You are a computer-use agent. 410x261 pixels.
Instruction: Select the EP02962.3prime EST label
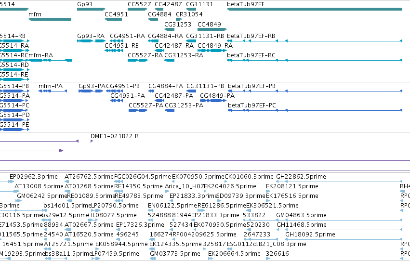[34, 177]
